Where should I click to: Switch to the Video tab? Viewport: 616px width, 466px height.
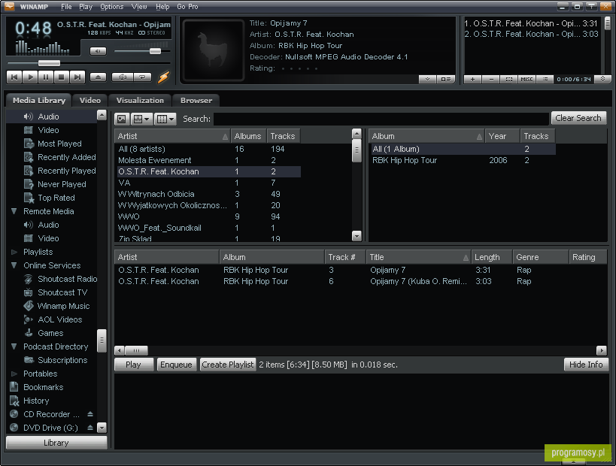90,101
